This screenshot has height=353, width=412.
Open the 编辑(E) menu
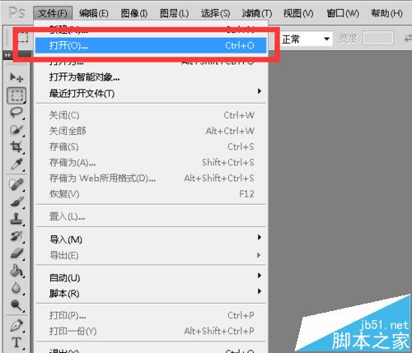click(94, 13)
